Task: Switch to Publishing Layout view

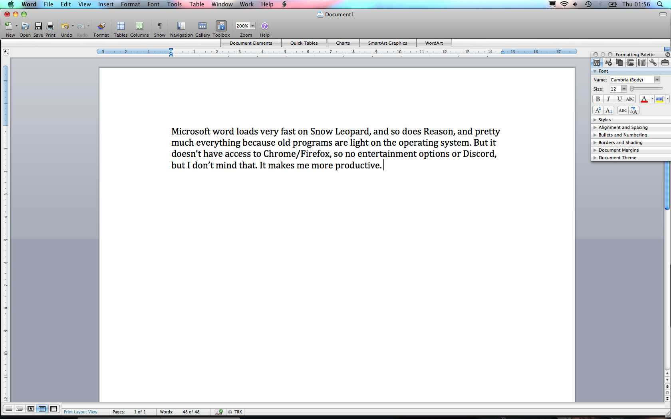Action: (31, 409)
